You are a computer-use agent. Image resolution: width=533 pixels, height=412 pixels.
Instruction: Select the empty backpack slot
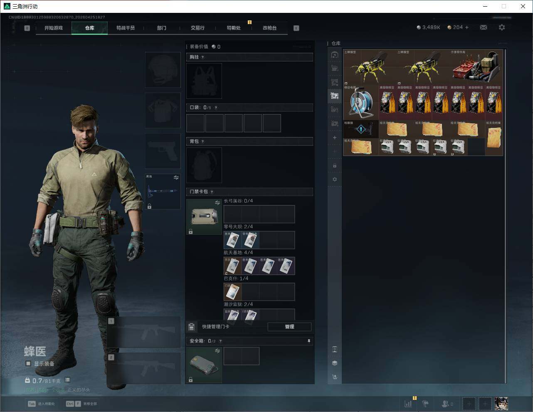coord(204,165)
